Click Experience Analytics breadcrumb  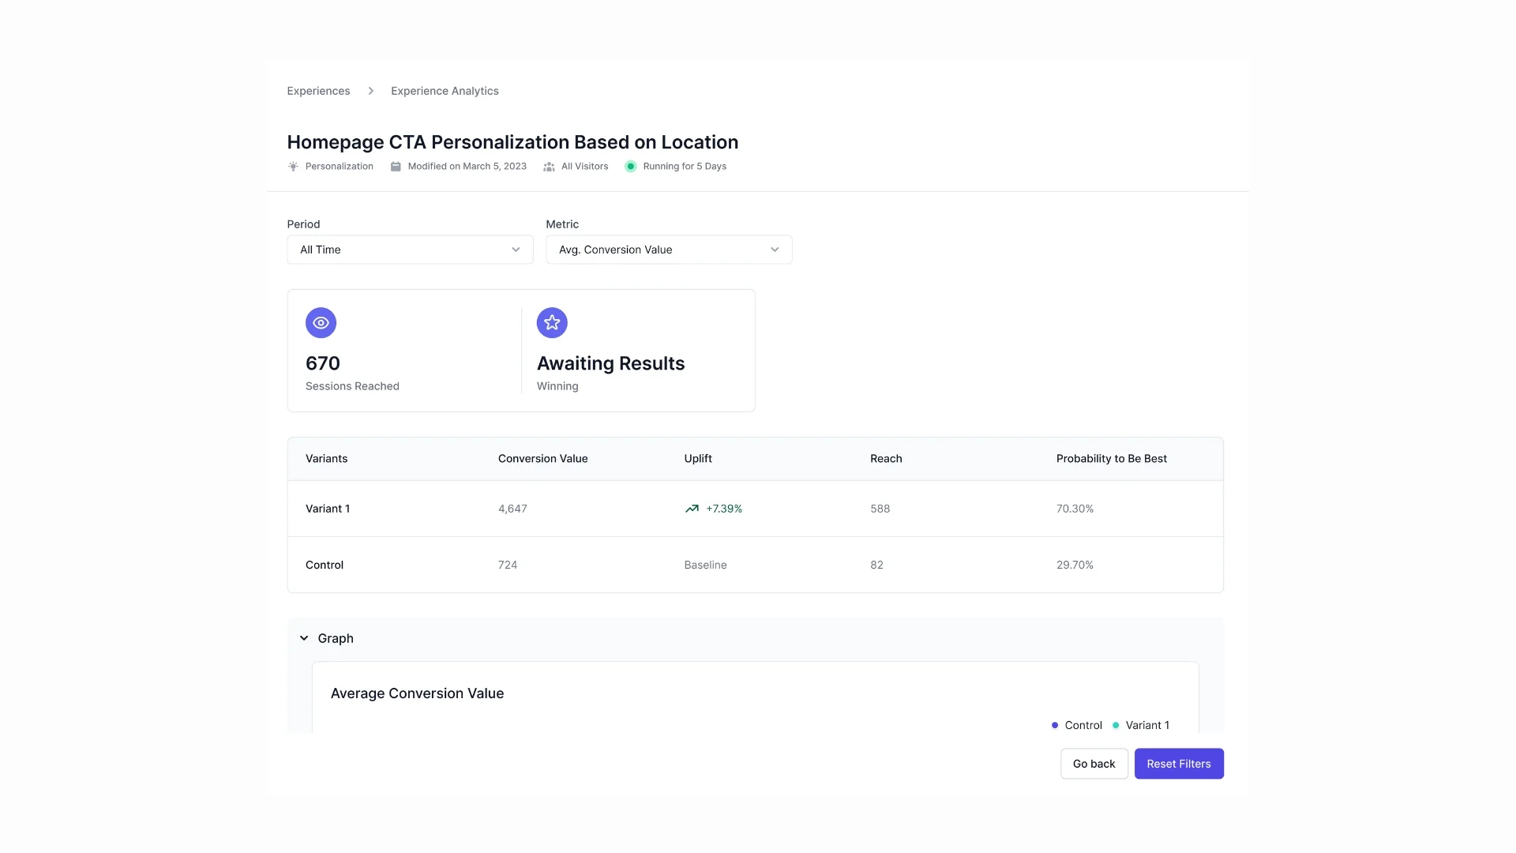pos(445,91)
